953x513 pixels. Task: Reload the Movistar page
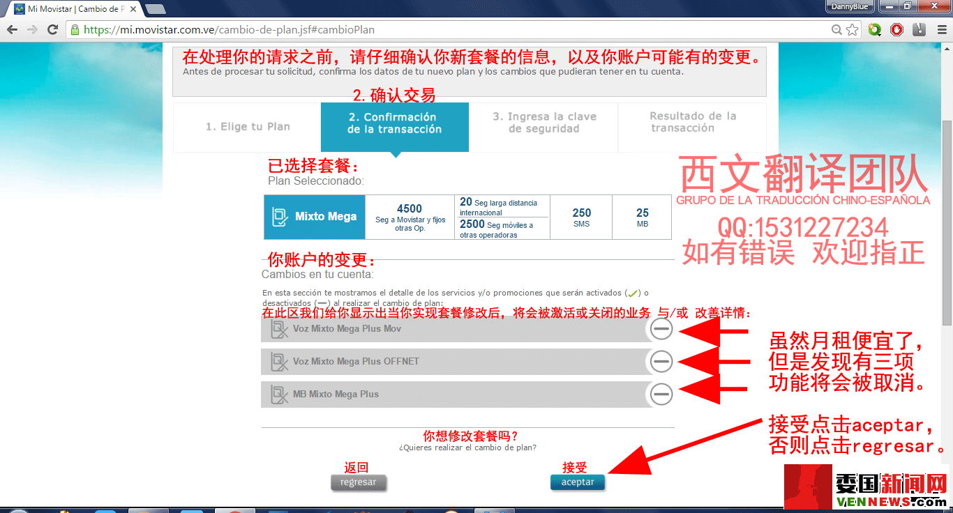point(52,30)
